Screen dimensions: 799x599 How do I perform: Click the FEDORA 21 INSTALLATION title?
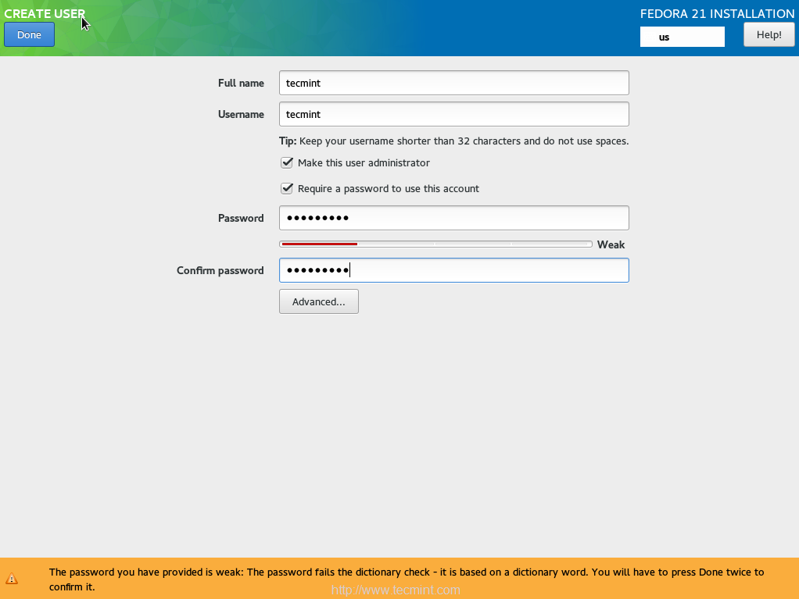(717, 14)
